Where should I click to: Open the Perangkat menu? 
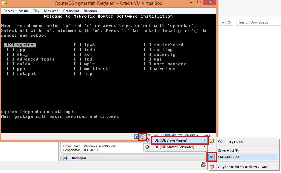[71, 11]
